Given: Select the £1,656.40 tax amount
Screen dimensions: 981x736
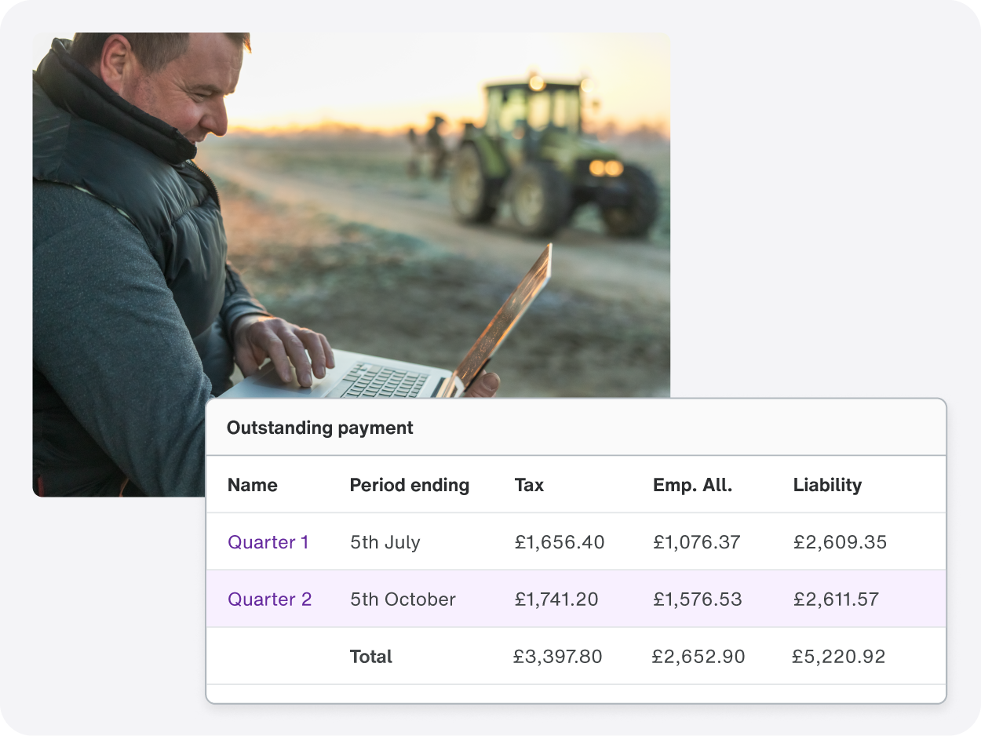Looking at the screenshot, I should (x=559, y=542).
